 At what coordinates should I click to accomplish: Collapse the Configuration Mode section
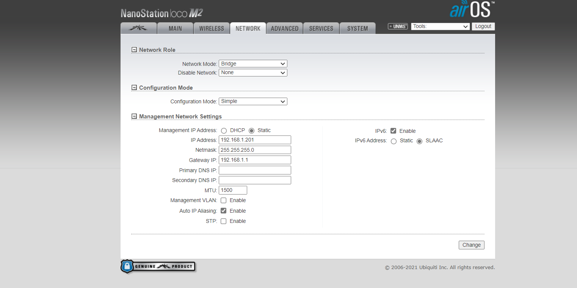pos(134,87)
